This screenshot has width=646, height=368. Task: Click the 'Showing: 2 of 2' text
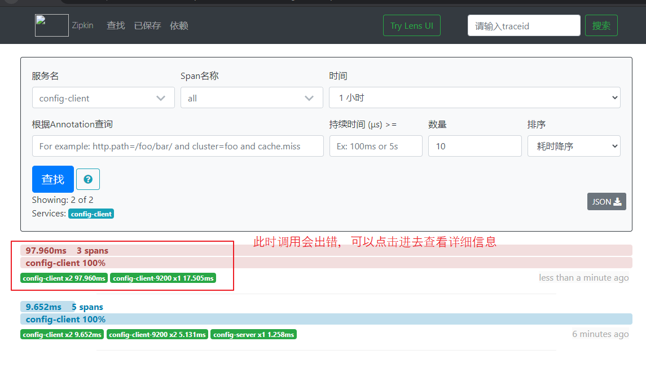tap(63, 200)
